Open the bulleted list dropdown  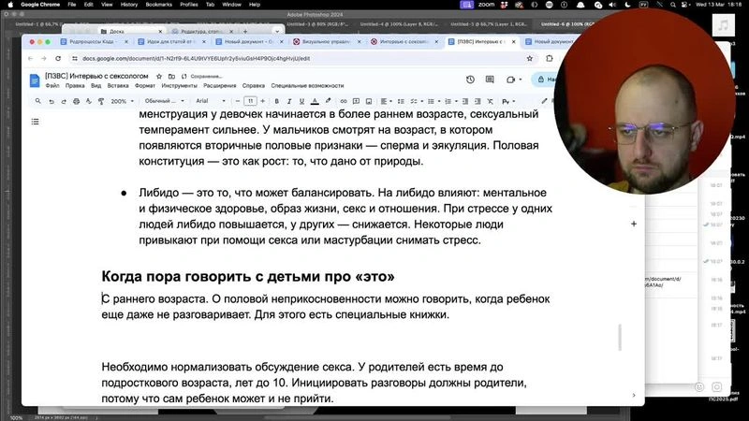pos(433,101)
